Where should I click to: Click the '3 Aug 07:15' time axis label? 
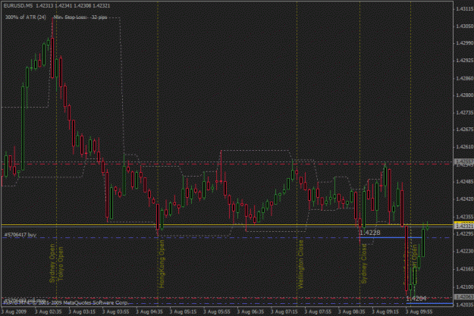284,311
